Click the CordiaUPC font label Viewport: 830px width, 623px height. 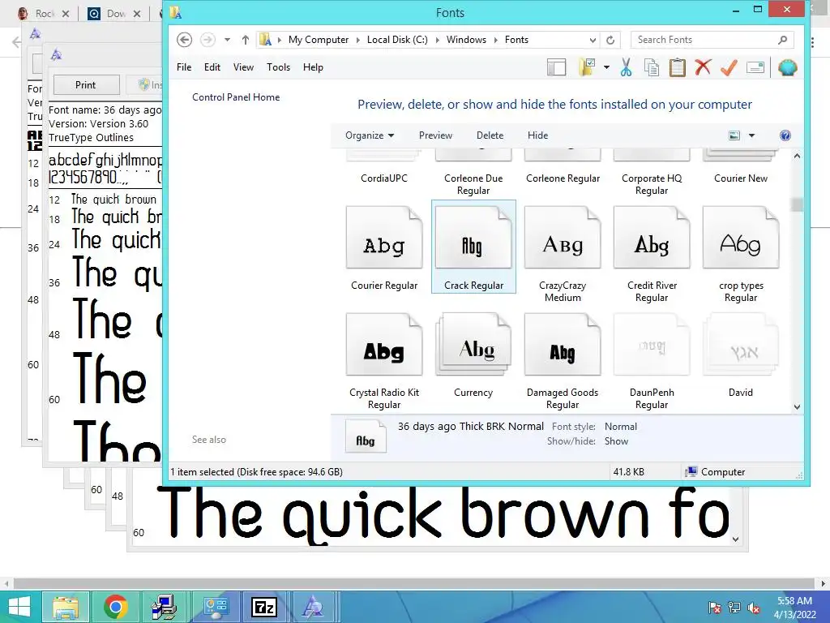(384, 178)
